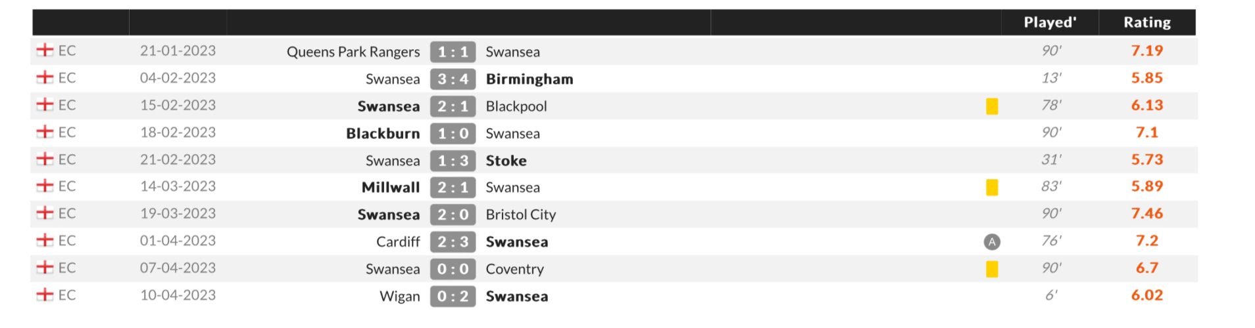Open the 3 : 4 score for Swansea–Birmingham
This screenshot has height=328, width=1255.
(453, 79)
